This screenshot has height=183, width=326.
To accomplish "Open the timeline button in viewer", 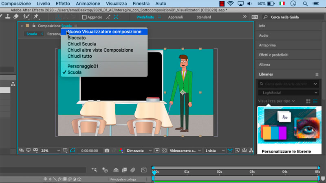I will point(244,150).
